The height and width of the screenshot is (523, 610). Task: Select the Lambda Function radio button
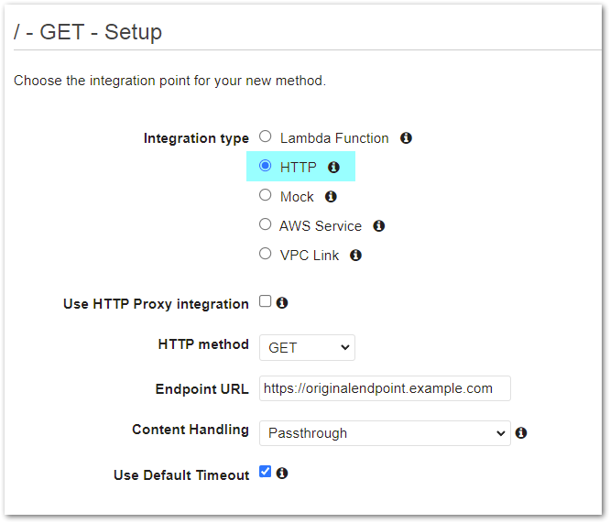click(x=266, y=136)
